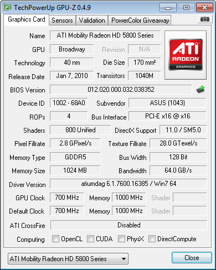Click the Name field showing Radeon HD 5800

point(105,35)
